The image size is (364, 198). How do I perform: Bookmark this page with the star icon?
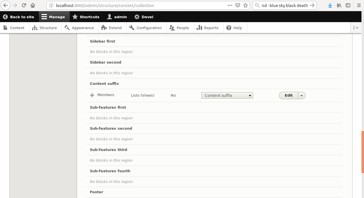(x=246, y=5)
